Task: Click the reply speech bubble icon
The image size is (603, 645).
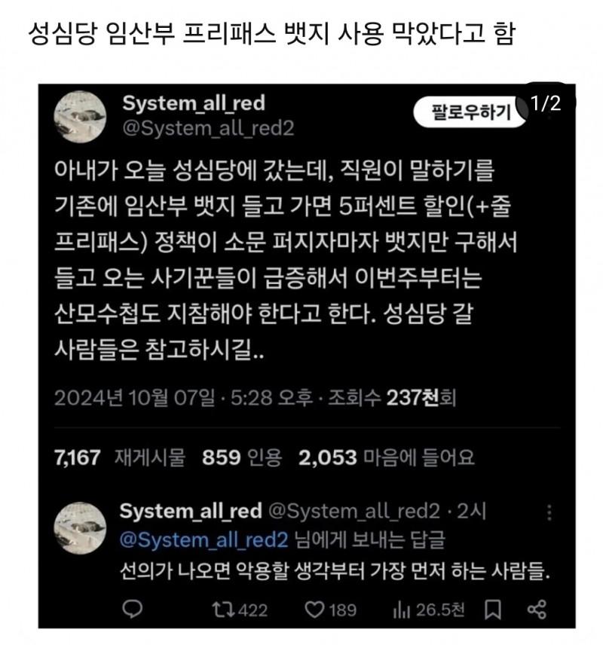Action: (x=133, y=610)
